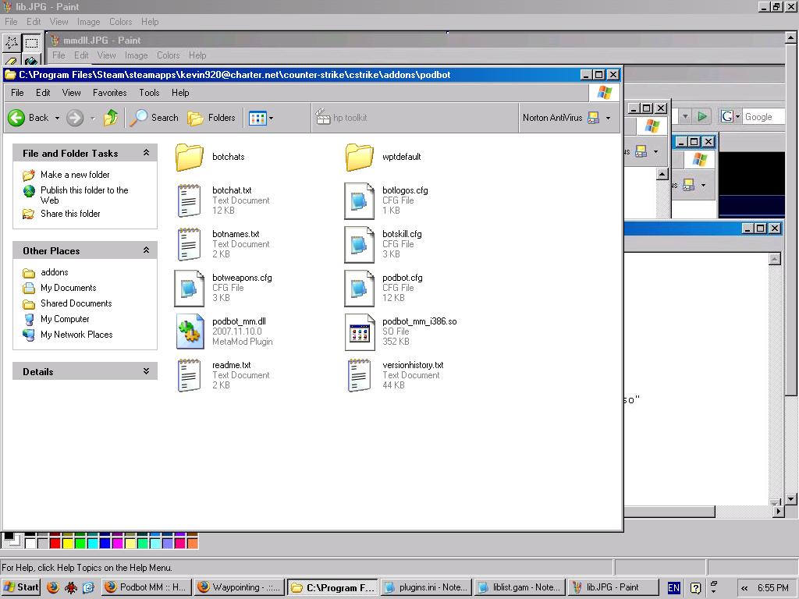
Task: Click the Google search engine G icon
Action: [x=726, y=117]
